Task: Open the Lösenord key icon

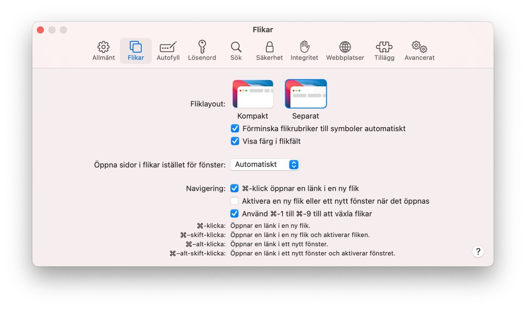Action: tap(202, 51)
